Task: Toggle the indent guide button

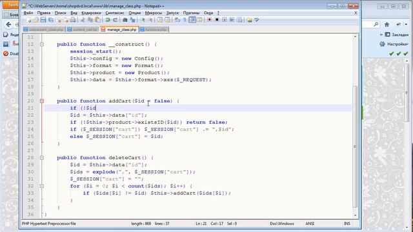Action: [192, 20]
